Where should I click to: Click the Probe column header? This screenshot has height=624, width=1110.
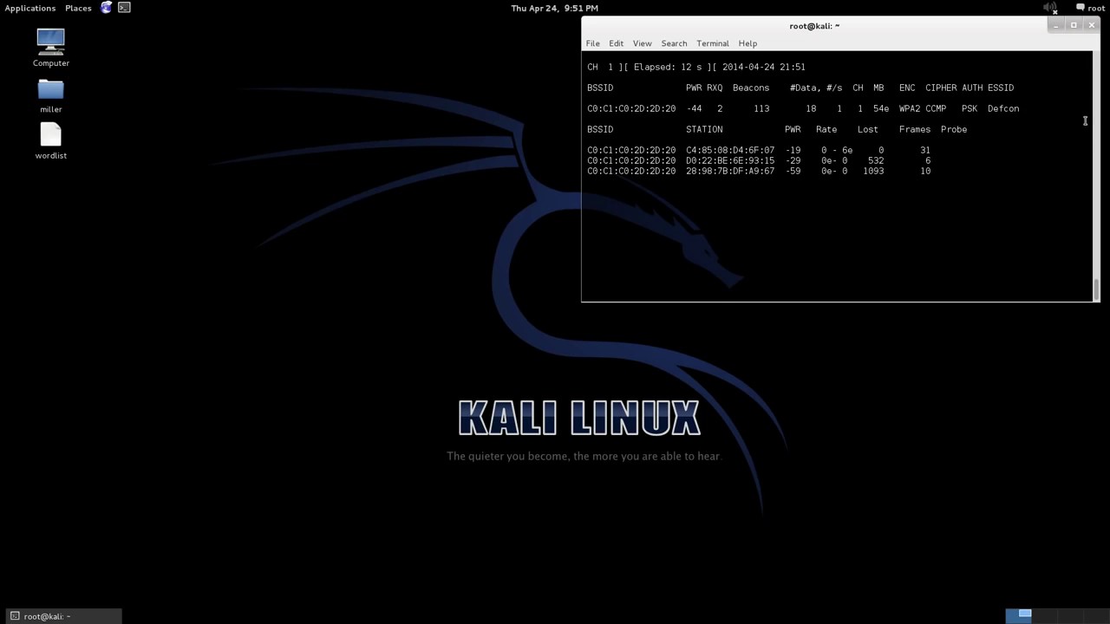(x=954, y=129)
